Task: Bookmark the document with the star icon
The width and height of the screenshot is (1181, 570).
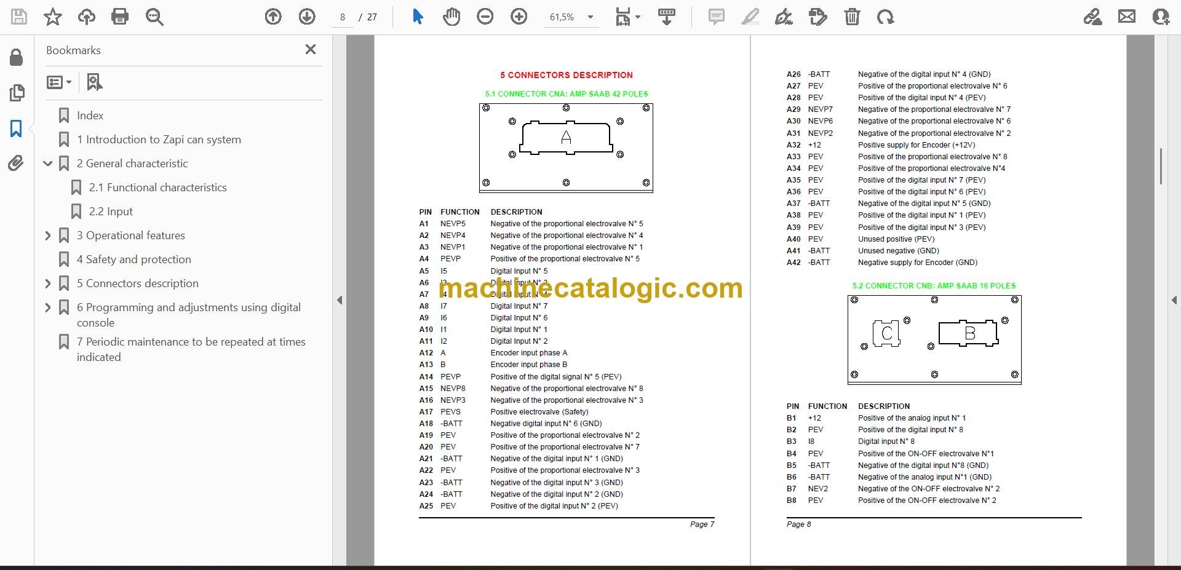Action: coord(53,17)
